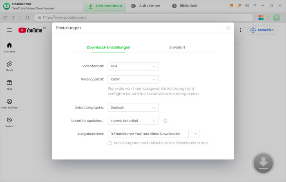286x182 pixels.
Task: Click the large round download button
Action: pyautogui.click(x=263, y=163)
